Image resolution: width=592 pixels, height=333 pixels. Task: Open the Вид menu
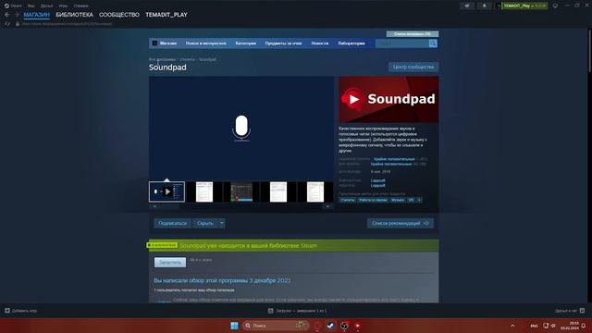(31, 6)
